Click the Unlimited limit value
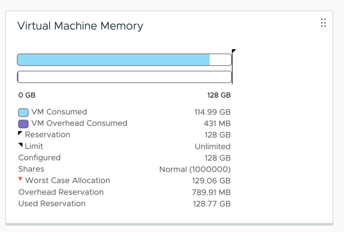The image size is (344, 232). (x=213, y=146)
